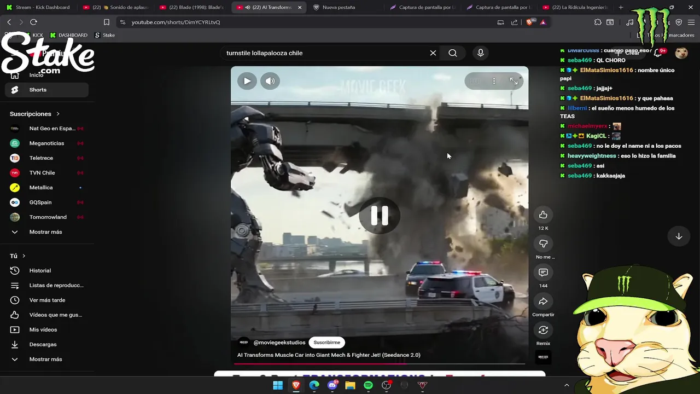Open the DASHBOARD bookmark
700x394 pixels.
coord(69,35)
